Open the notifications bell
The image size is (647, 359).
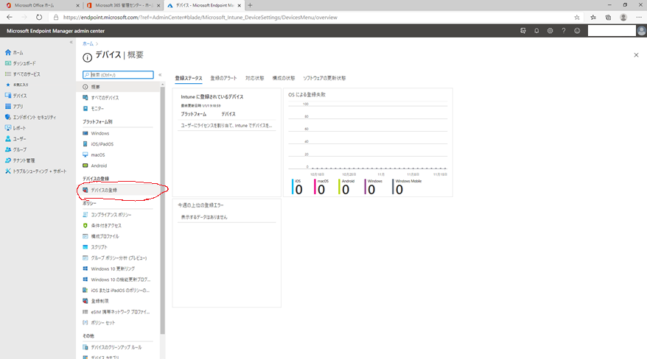tap(536, 31)
